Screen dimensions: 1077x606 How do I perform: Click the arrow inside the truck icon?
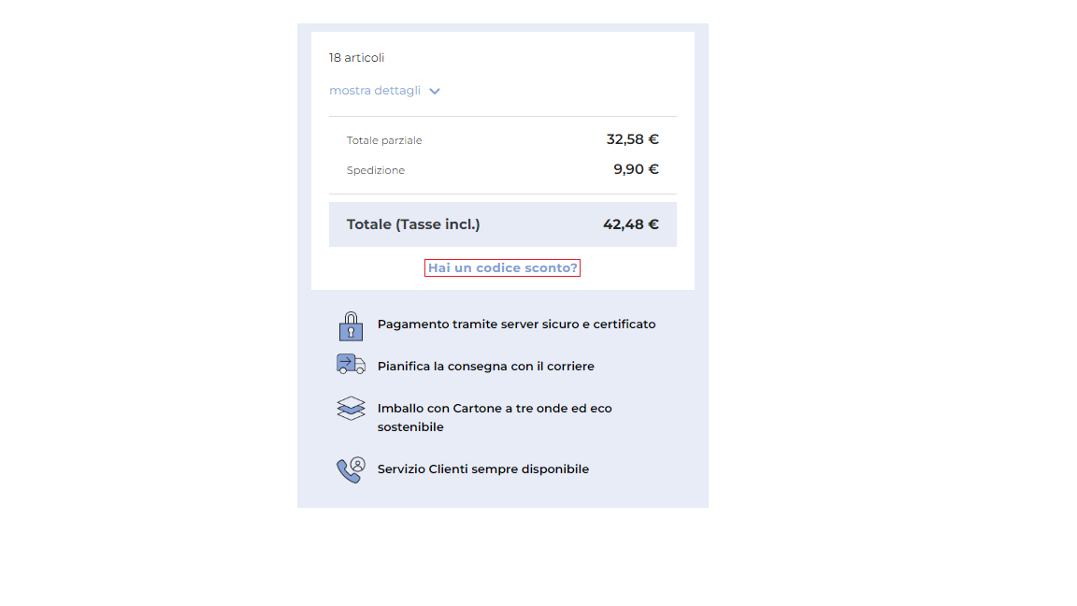tap(345, 363)
